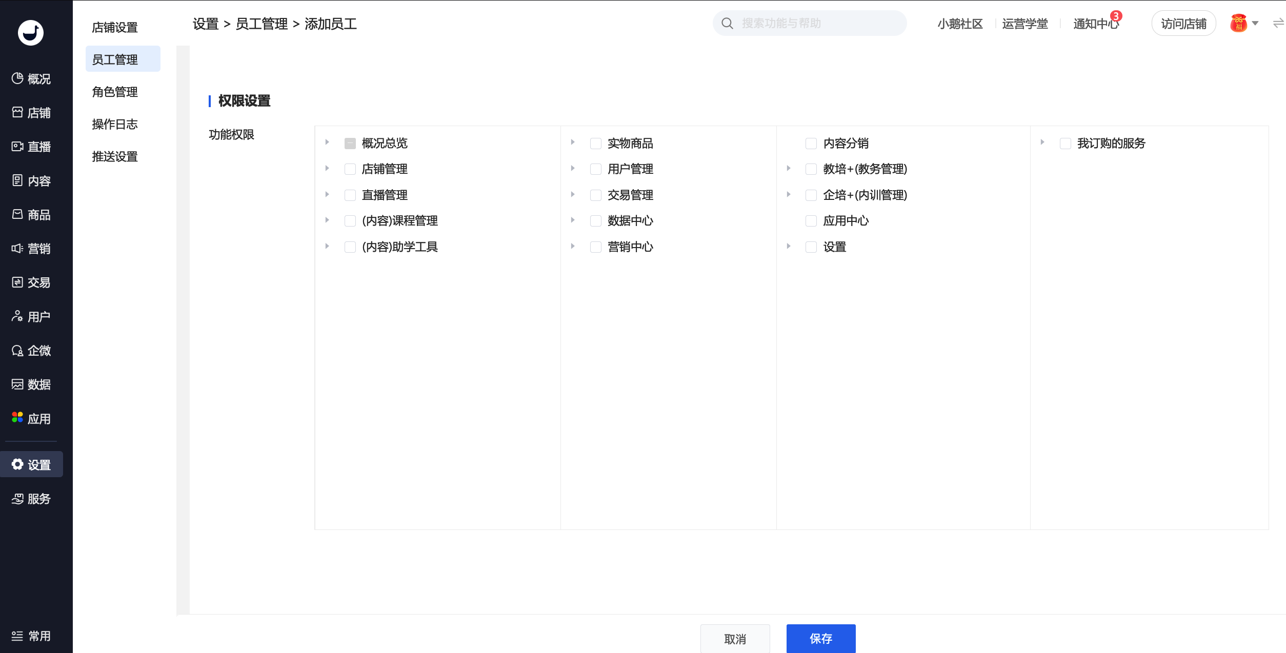Image resolution: width=1286 pixels, height=653 pixels.
Task: Select 员工管理 submenu item
Action: click(123, 59)
